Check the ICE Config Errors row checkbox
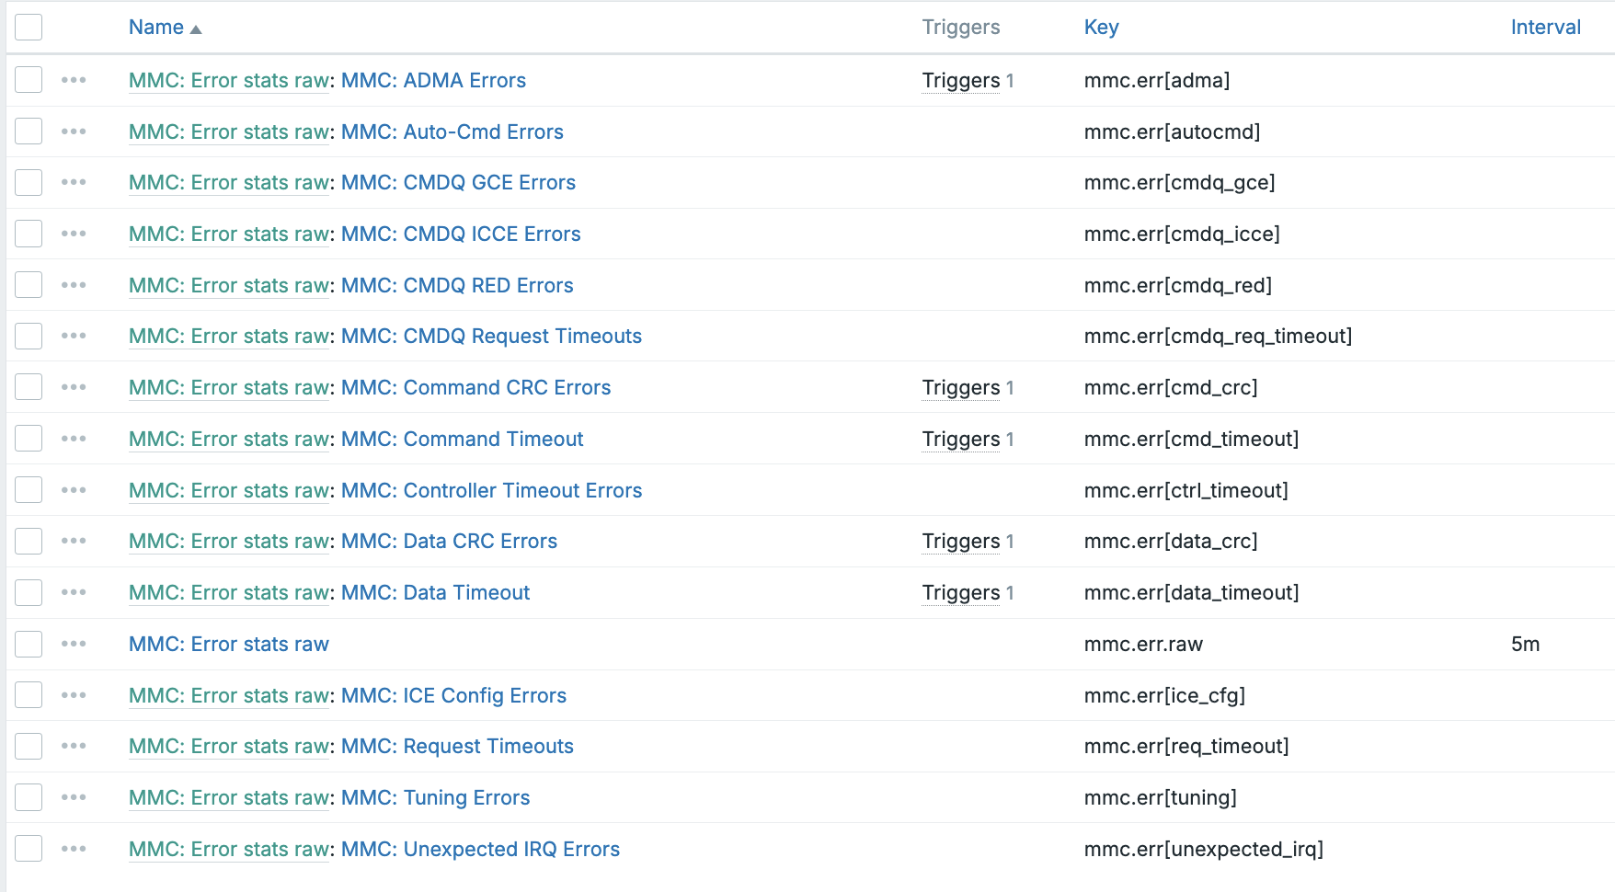The height and width of the screenshot is (892, 1615). pos(29,695)
